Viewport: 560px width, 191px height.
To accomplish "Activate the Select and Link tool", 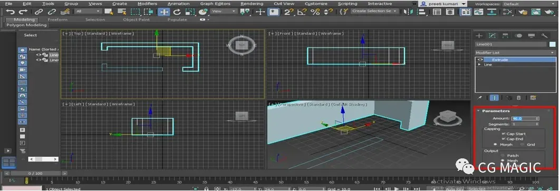I will pyautogui.click(x=38, y=12).
